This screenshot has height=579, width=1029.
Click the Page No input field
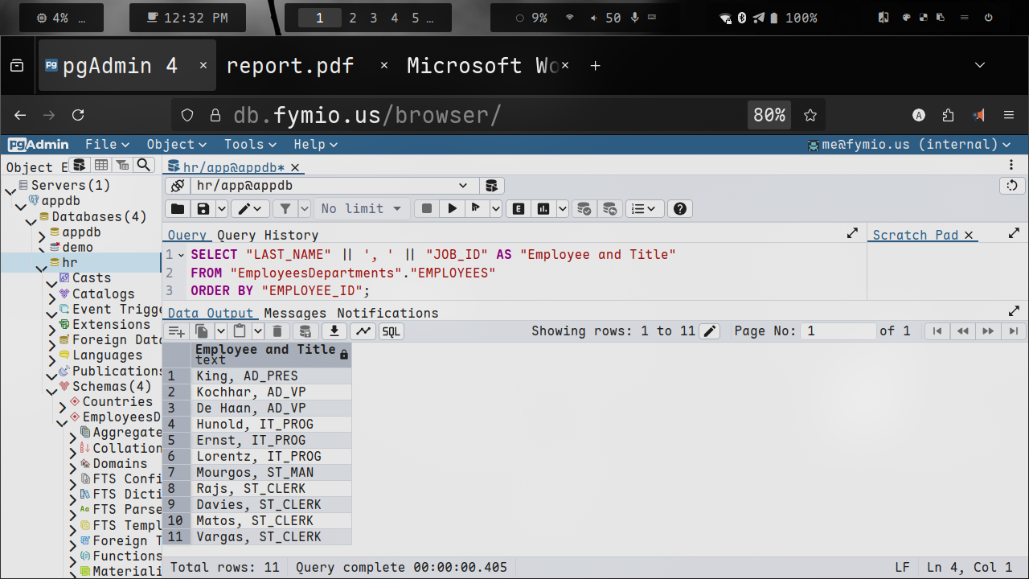(838, 331)
